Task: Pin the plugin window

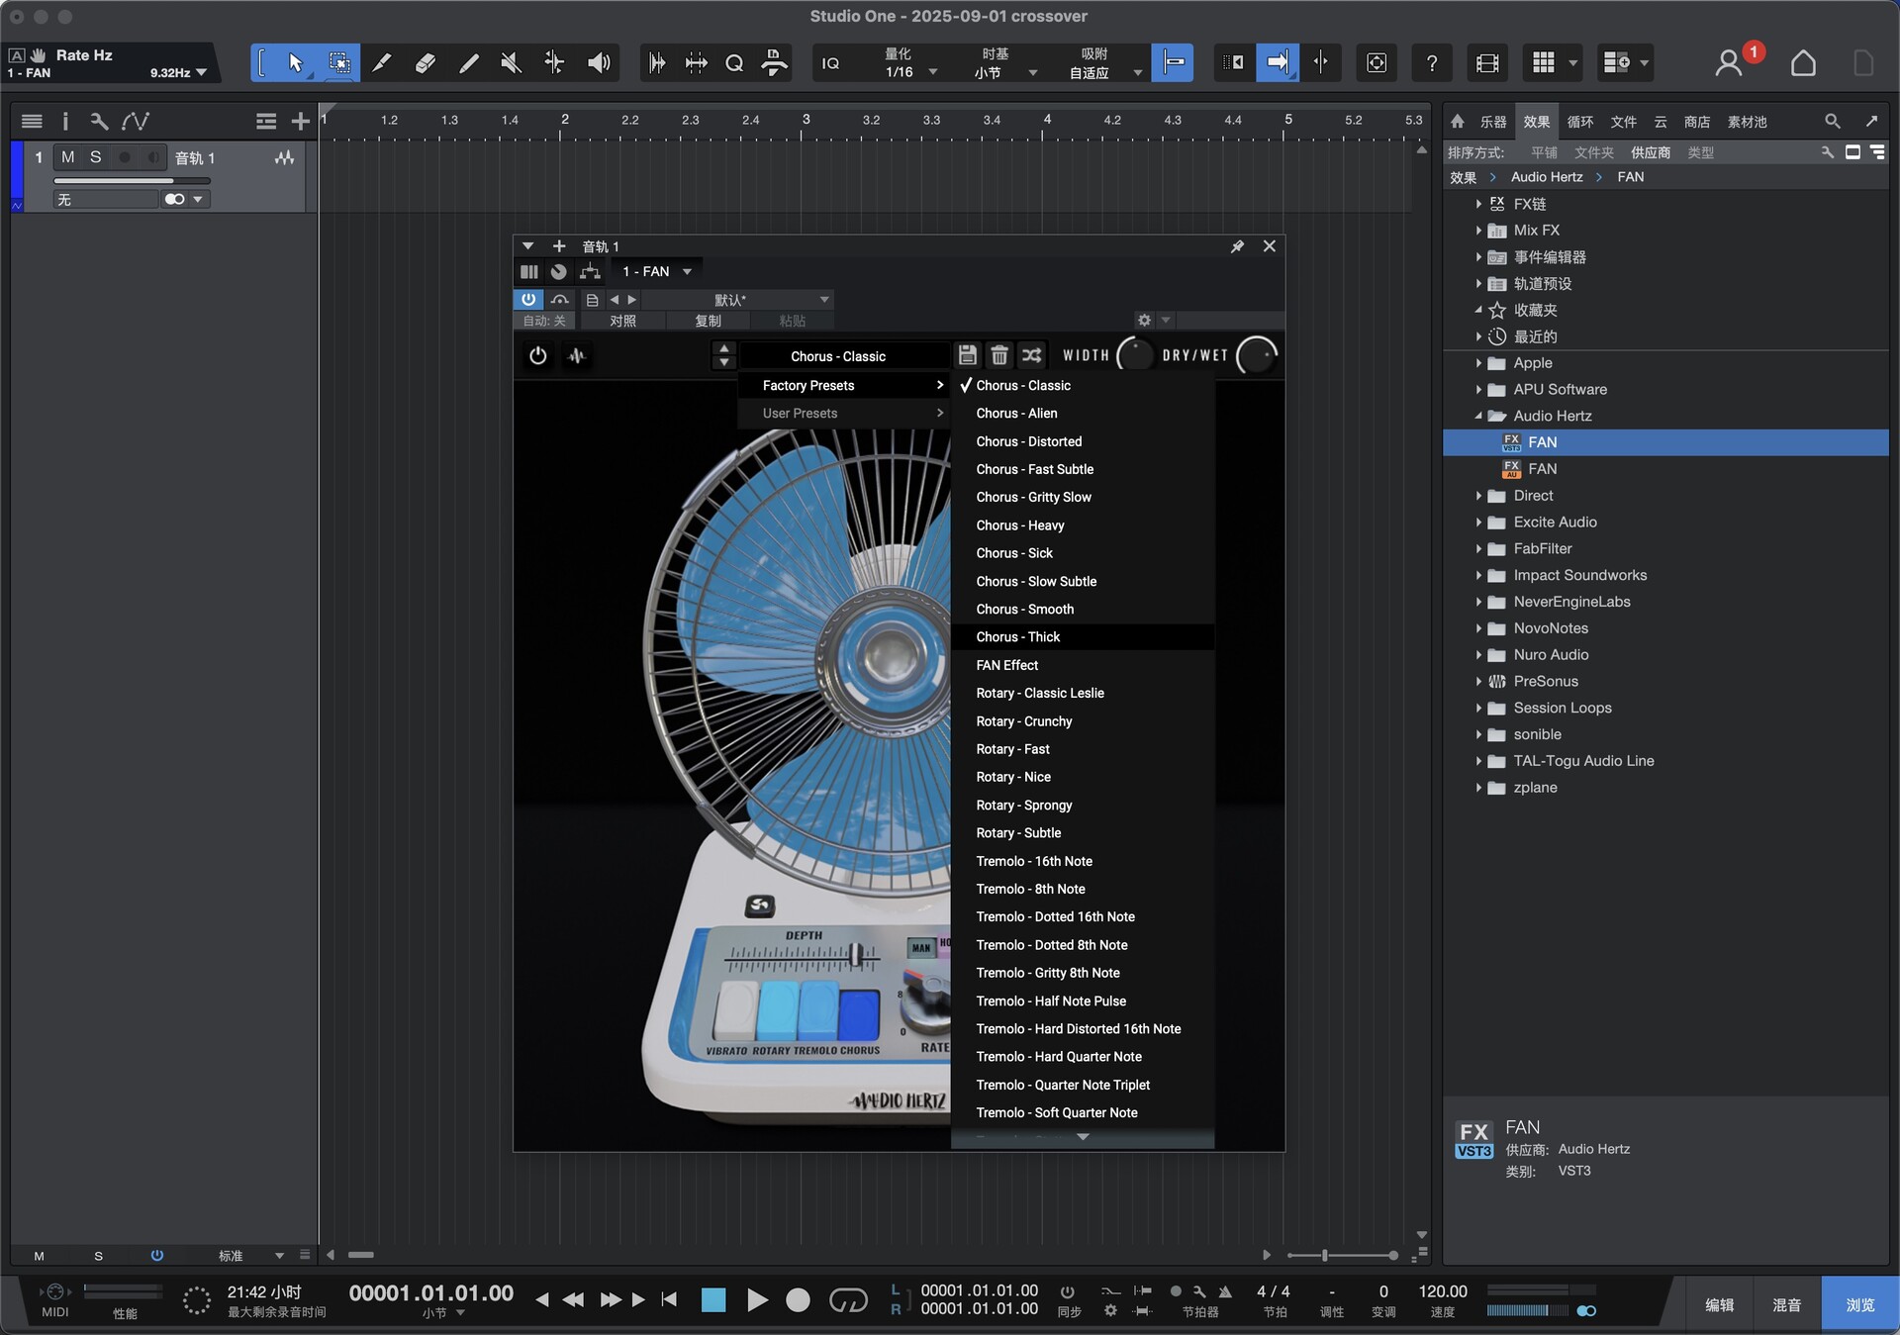Action: (1237, 246)
